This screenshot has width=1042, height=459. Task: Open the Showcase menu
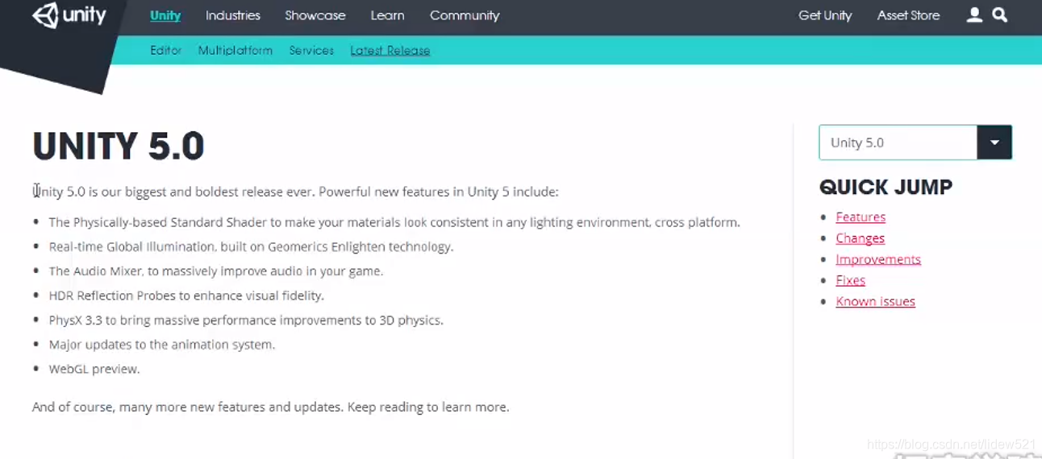click(x=315, y=15)
